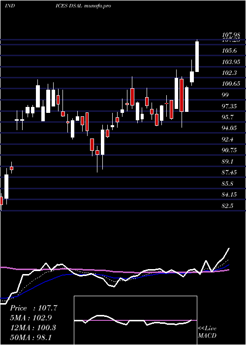Click the 84.15 price axis label

point(230,195)
